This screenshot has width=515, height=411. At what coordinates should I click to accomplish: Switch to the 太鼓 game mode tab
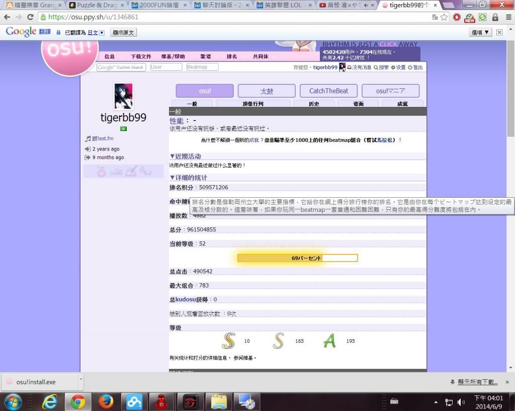(x=266, y=91)
